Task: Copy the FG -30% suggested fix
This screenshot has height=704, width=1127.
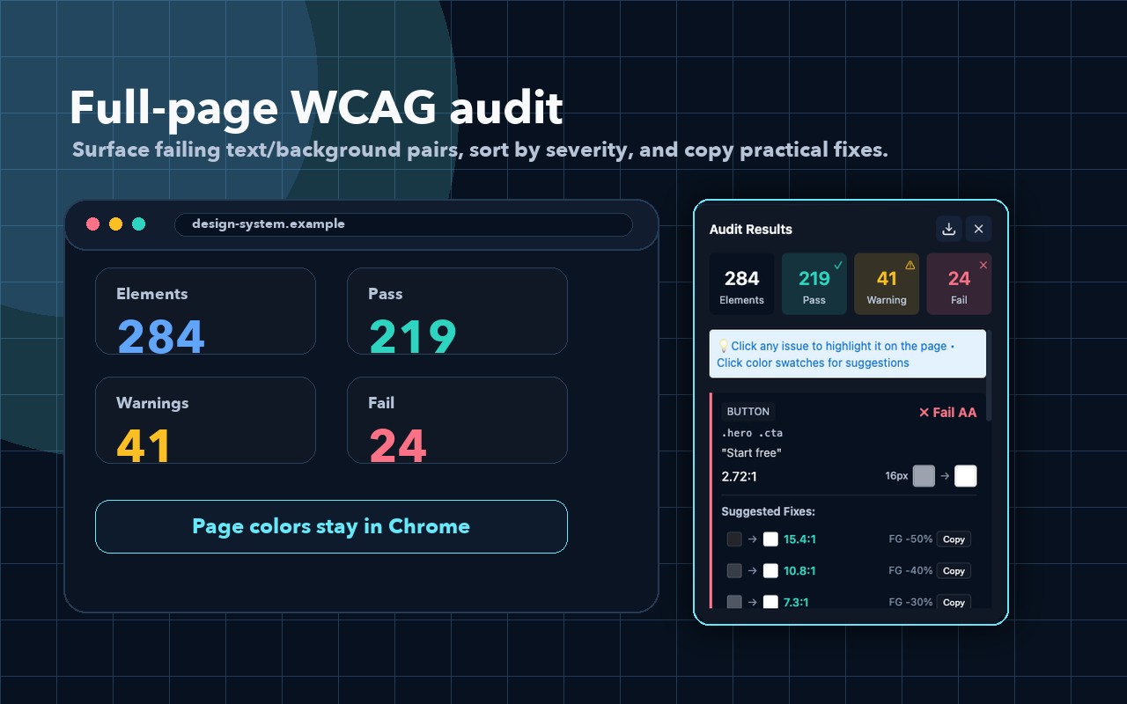Action: (x=954, y=603)
